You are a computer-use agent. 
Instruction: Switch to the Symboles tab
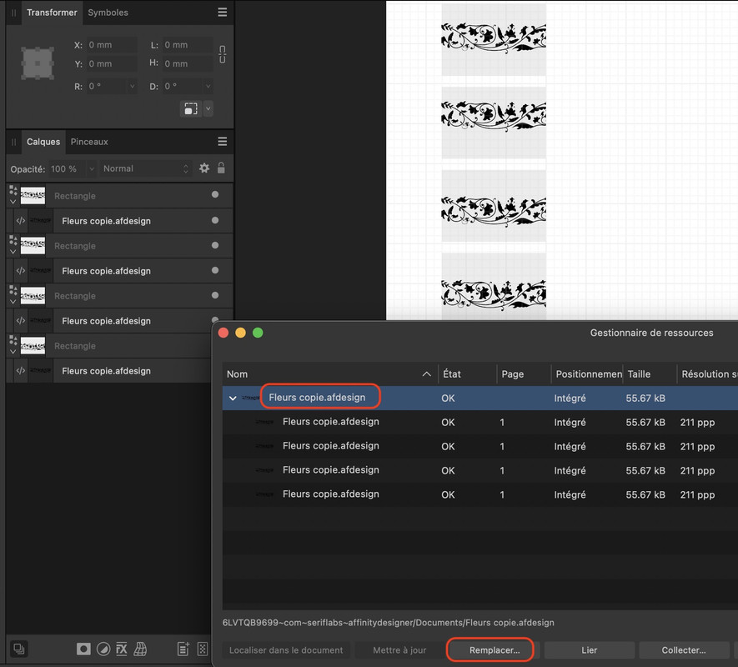pyautogui.click(x=108, y=13)
